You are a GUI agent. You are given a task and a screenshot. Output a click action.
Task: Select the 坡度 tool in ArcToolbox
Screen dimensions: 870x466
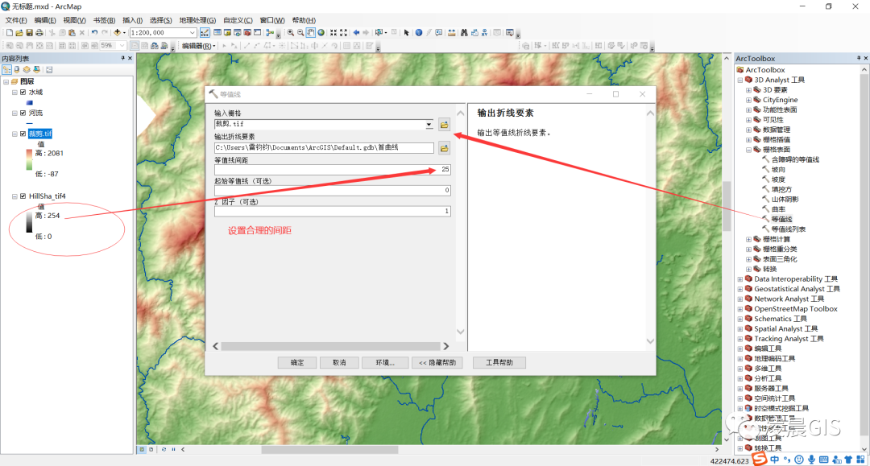(778, 179)
